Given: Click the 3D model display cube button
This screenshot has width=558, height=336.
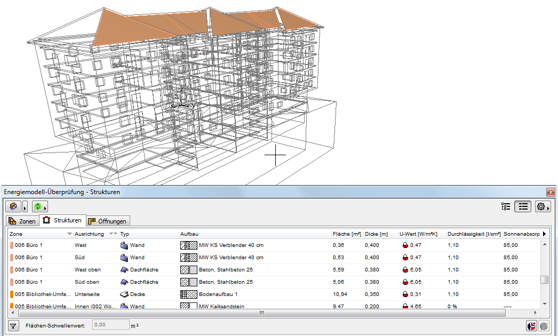Looking at the screenshot, I should click(x=13, y=206).
